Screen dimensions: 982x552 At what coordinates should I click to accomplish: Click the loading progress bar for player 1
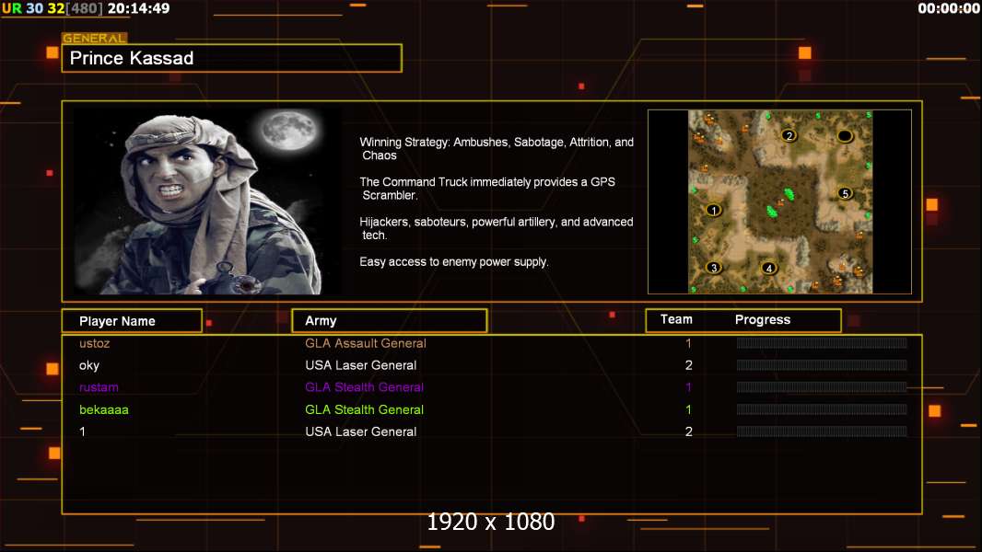click(822, 431)
